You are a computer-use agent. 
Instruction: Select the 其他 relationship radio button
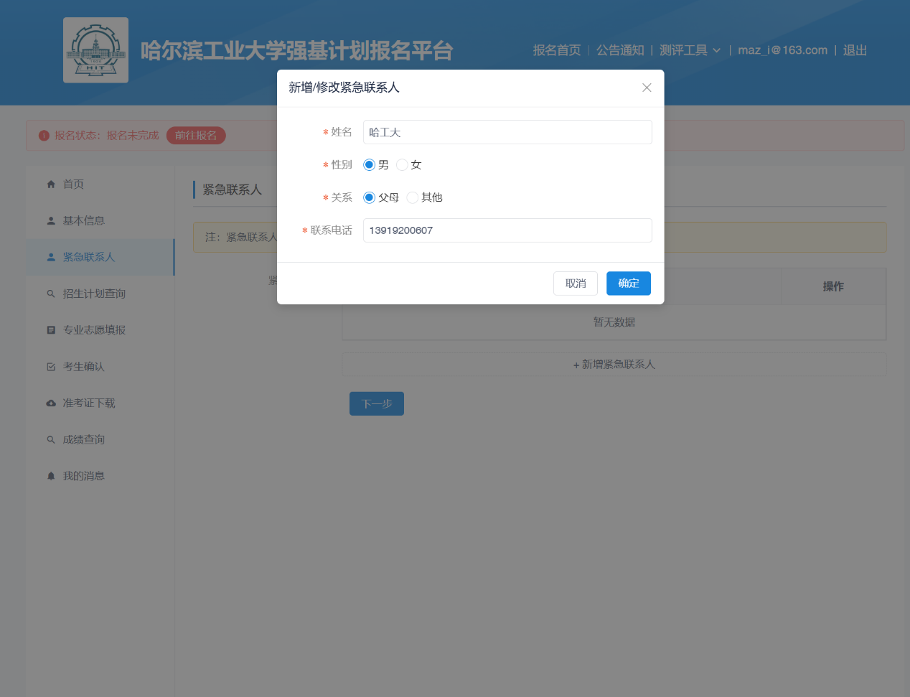pos(413,197)
